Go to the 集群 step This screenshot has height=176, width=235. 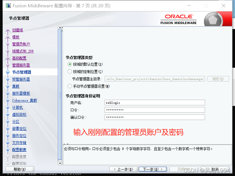[16, 86]
